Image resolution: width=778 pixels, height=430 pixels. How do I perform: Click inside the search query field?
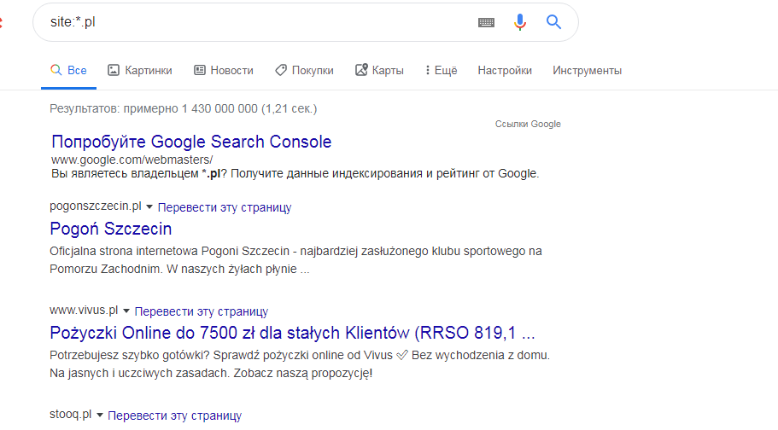point(256,22)
